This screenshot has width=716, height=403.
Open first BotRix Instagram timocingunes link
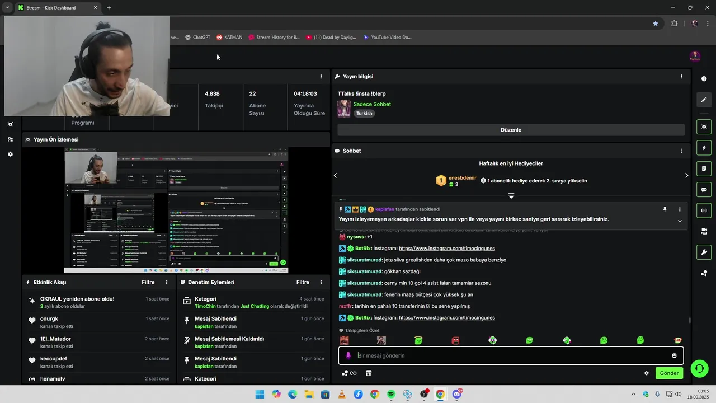pos(447,249)
